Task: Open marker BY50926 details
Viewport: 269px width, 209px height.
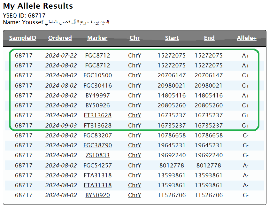Action: coord(97,105)
